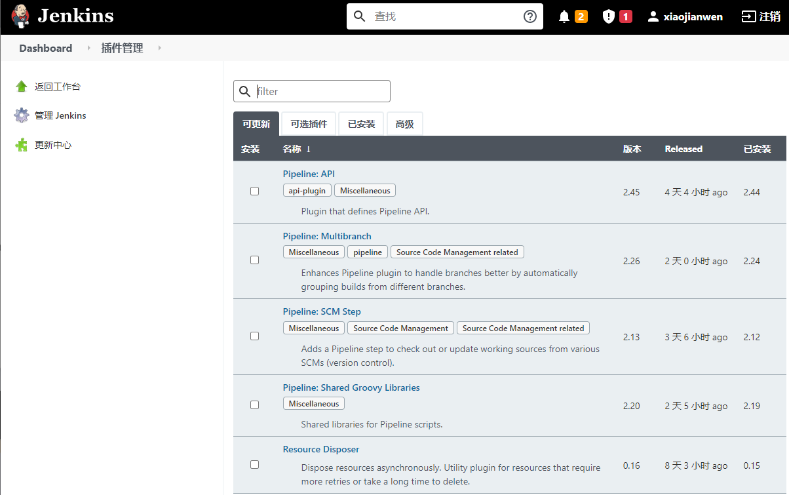Viewport: 789px width, 495px height.
Task: Open Pipeline: API plugin link
Action: point(309,174)
